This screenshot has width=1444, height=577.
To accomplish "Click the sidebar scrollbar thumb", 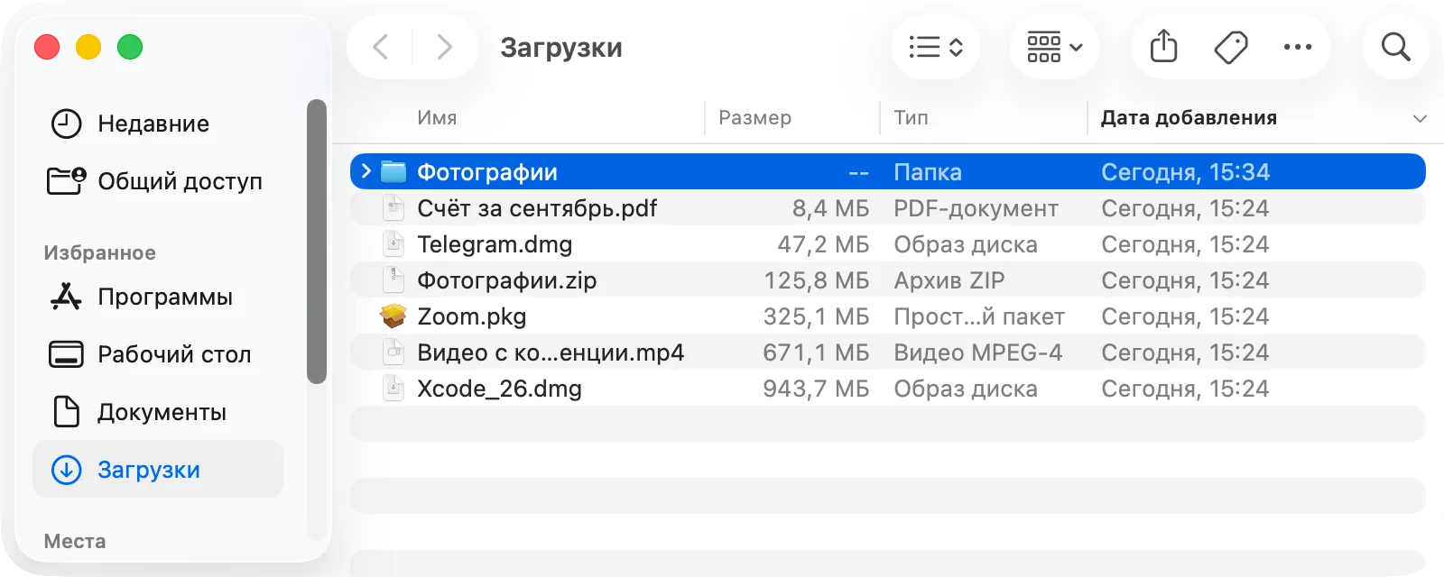I will click(x=316, y=242).
